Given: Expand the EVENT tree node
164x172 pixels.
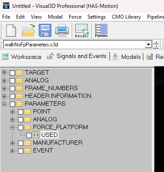Looking at the screenshot, I should tap(12, 151).
